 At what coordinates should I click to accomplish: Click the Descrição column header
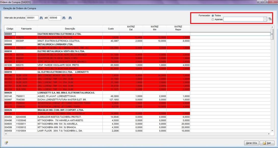pyautogui.click(x=70, y=29)
